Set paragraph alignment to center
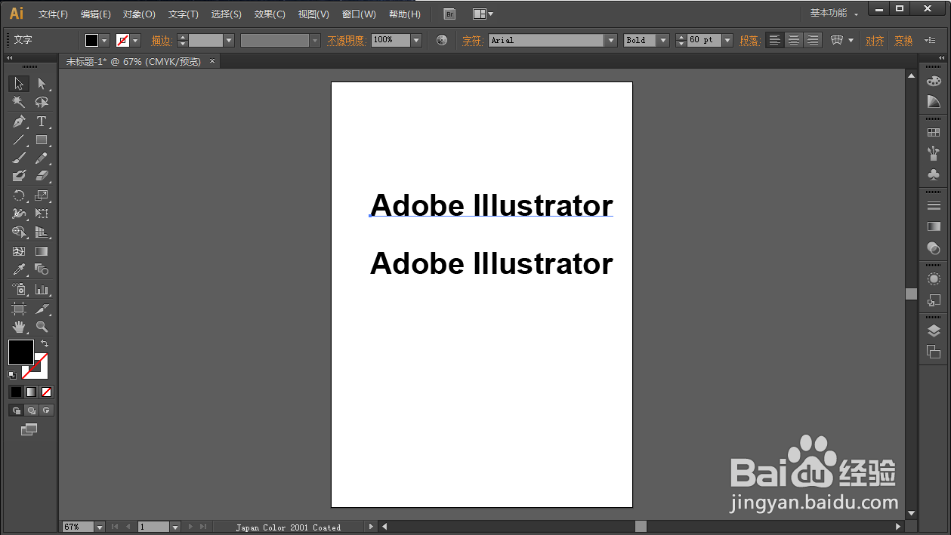 [794, 40]
